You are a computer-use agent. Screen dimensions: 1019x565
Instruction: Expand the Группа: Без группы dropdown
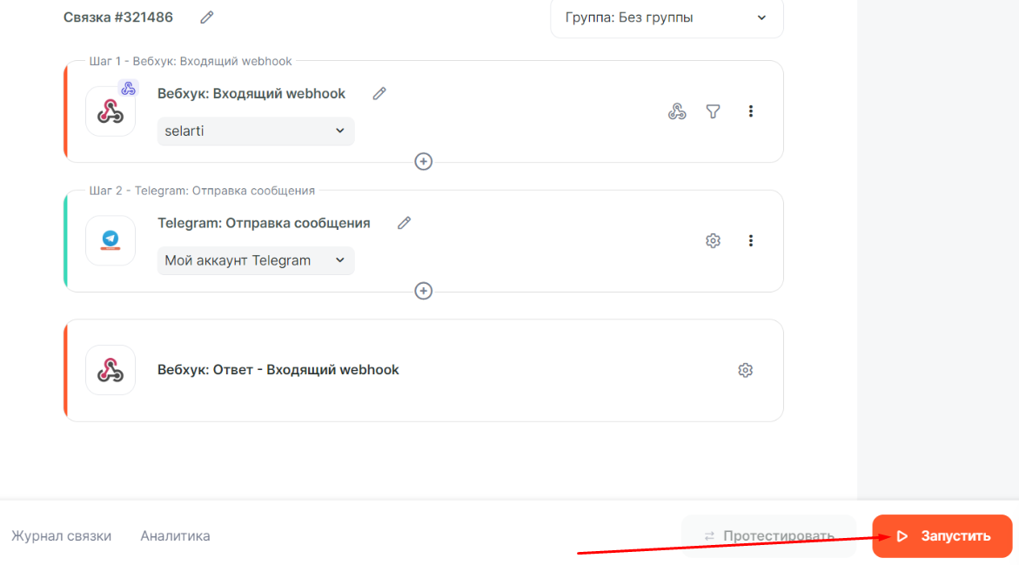click(x=667, y=17)
